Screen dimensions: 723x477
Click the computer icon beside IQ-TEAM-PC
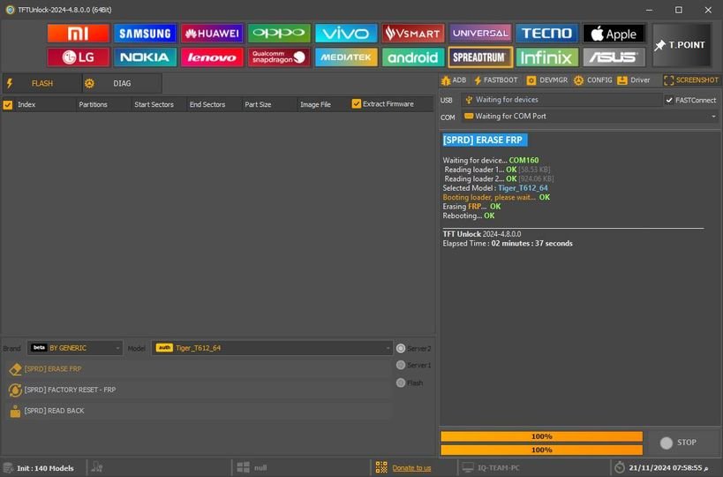tap(468, 467)
